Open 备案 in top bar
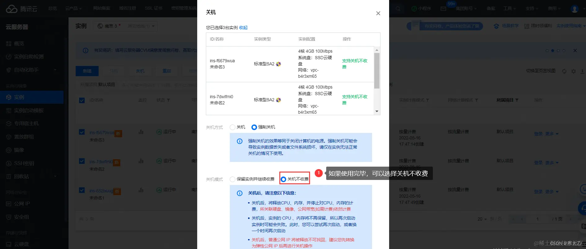The height and width of the screenshot is (249, 586). [x=491, y=8]
